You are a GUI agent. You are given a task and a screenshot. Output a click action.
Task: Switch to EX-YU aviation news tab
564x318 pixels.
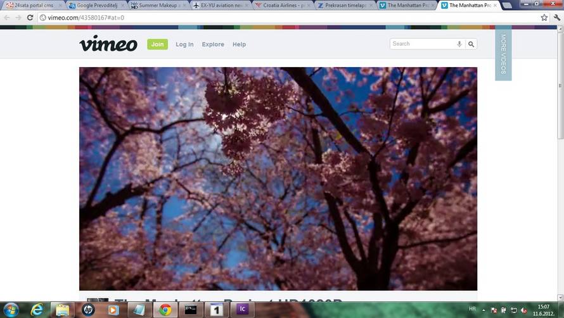(x=220, y=6)
